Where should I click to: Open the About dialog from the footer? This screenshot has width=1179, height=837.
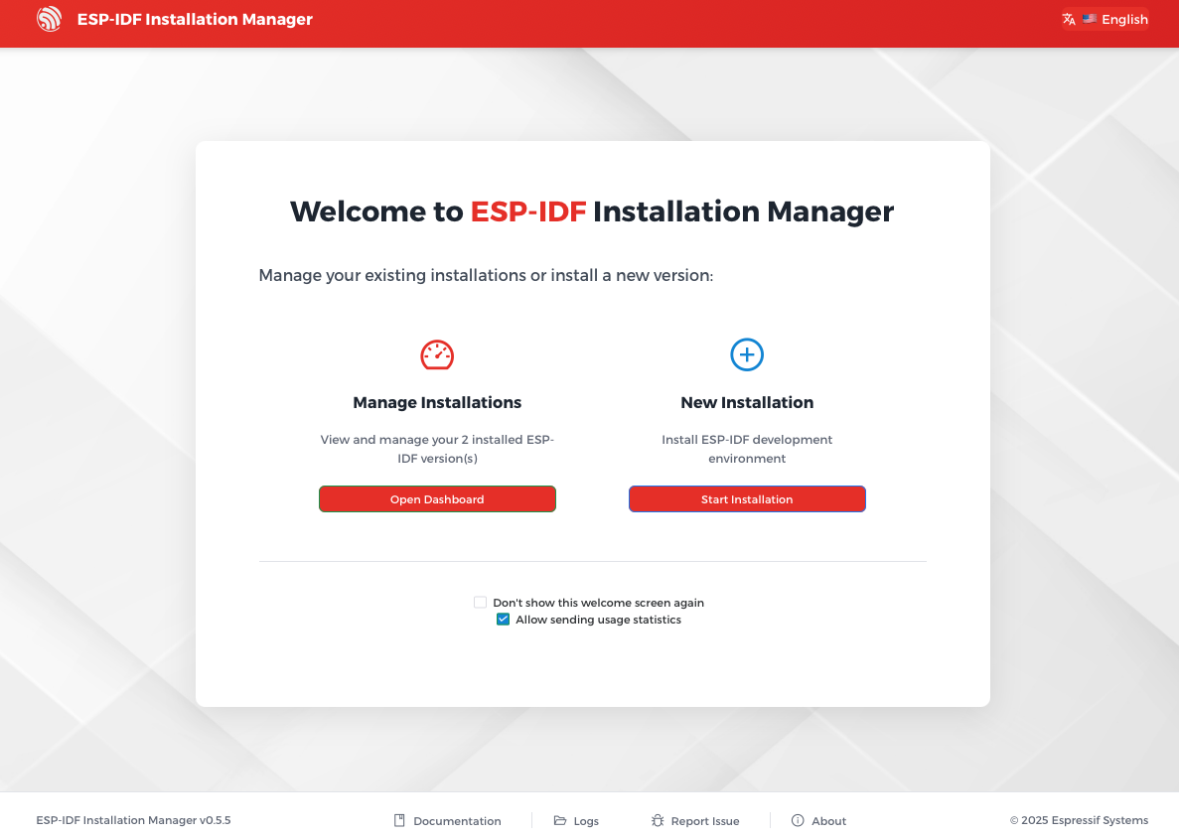[827, 821]
